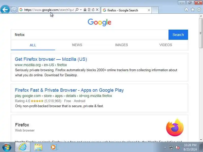
Task: Stop loading with the address bar X icon
Action: pyautogui.click(x=97, y=10)
